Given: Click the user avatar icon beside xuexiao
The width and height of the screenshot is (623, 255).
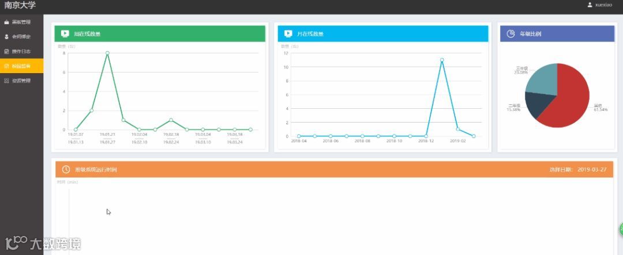Looking at the screenshot, I should [x=590, y=5].
